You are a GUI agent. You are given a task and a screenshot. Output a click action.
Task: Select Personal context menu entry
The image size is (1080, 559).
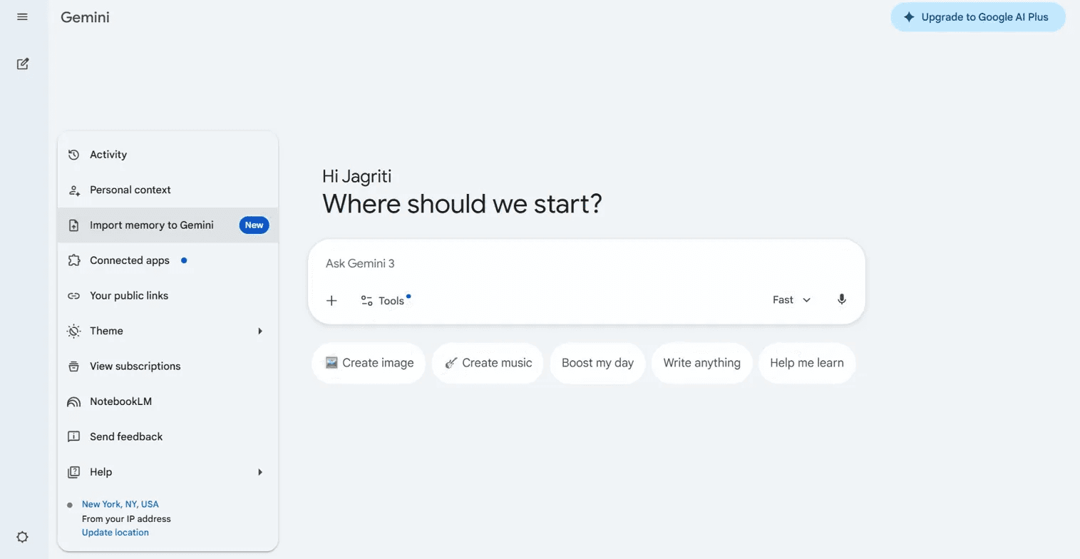tap(130, 190)
